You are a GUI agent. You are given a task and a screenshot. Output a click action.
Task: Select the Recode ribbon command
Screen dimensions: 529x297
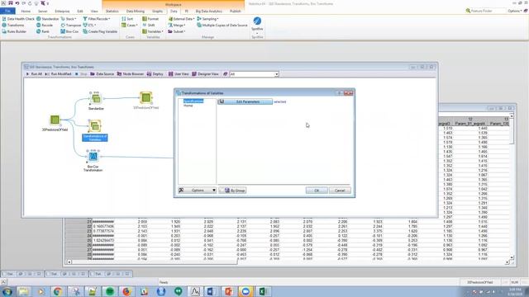tap(44, 26)
